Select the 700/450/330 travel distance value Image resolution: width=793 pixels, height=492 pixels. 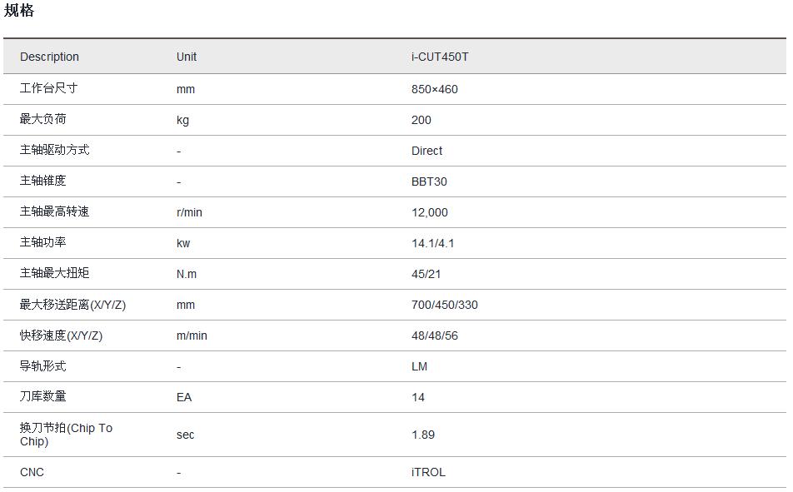pos(444,305)
